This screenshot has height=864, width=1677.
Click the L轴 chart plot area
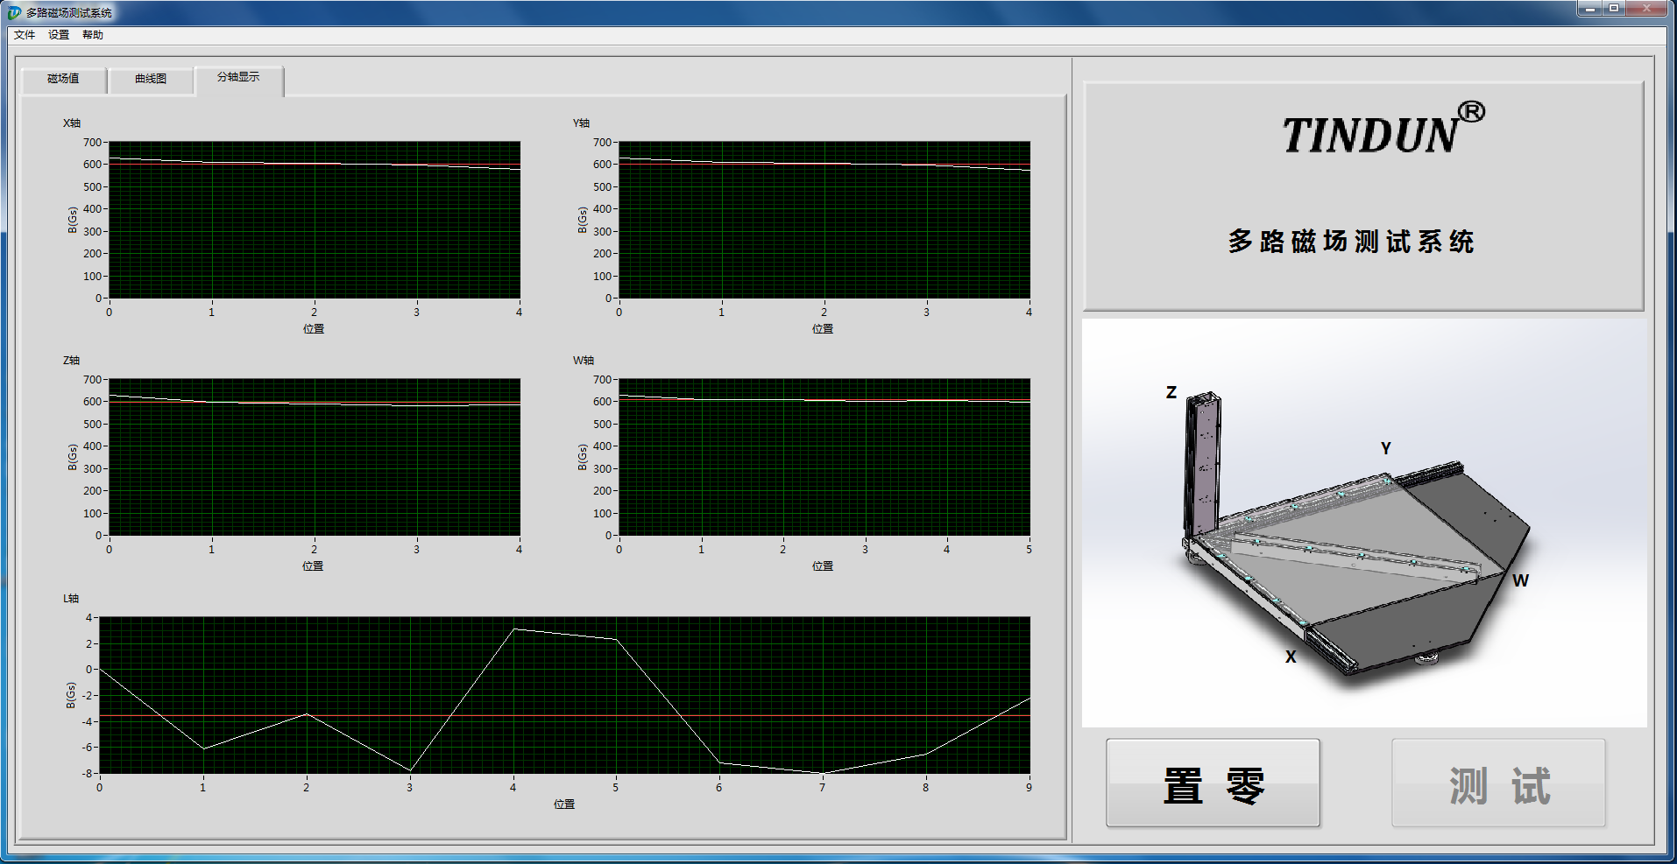coord(564,695)
